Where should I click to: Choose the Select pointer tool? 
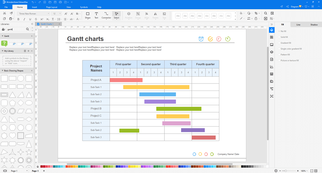pyautogui.click(x=116, y=15)
